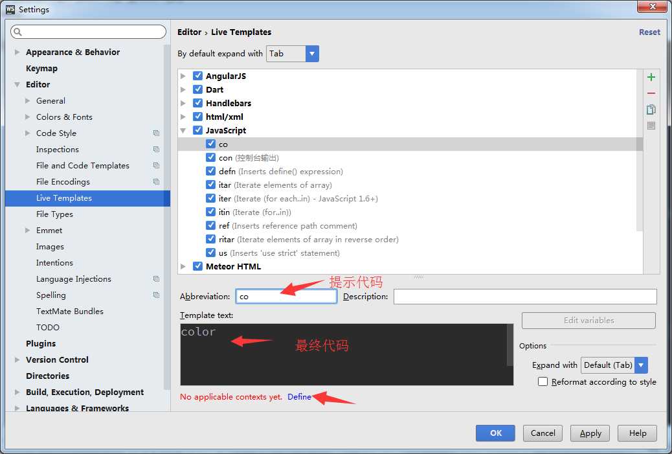Click the icon beside Language Injections

click(x=157, y=279)
